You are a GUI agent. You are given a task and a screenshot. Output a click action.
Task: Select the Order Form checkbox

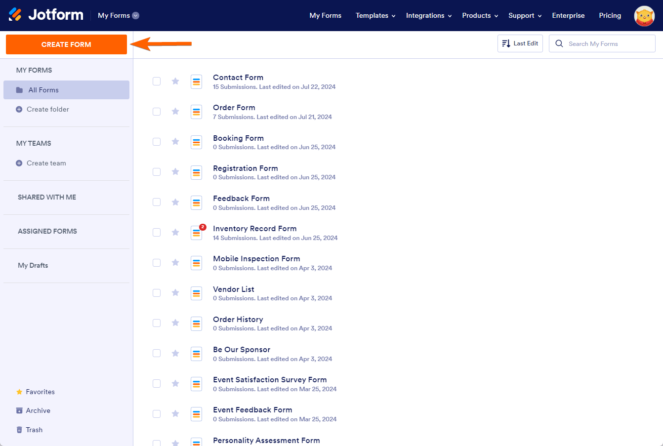(x=157, y=112)
